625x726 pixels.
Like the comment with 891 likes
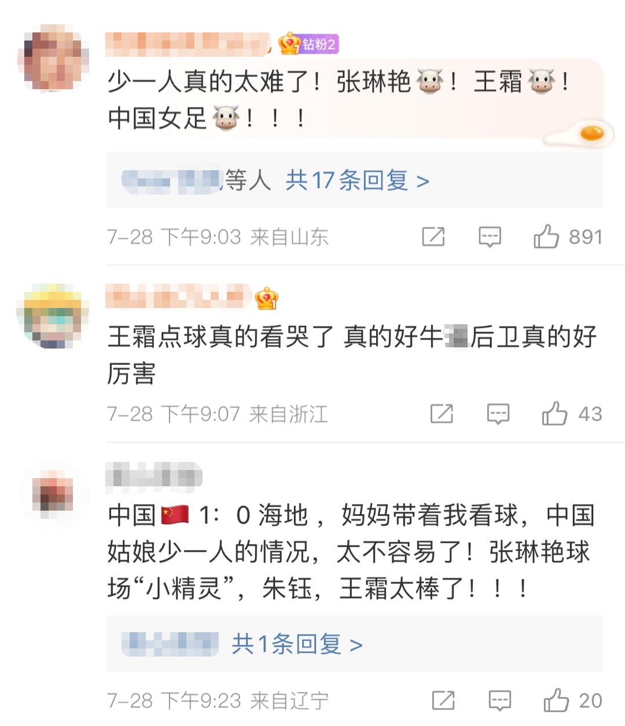[x=568, y=236]
